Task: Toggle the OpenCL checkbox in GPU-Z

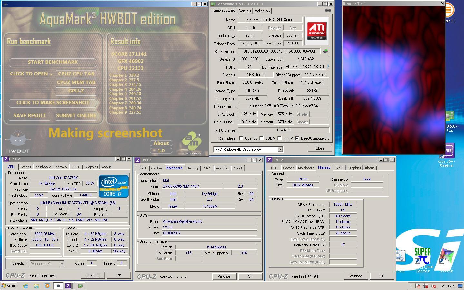Action: (241, 138)
